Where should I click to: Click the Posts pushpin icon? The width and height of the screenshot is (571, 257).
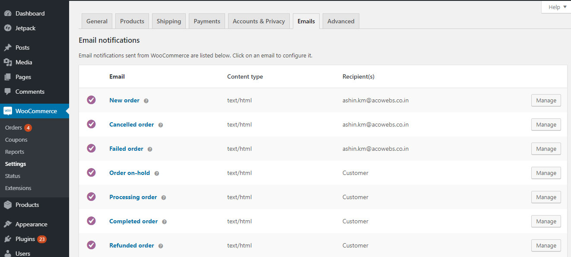(8, 48)
